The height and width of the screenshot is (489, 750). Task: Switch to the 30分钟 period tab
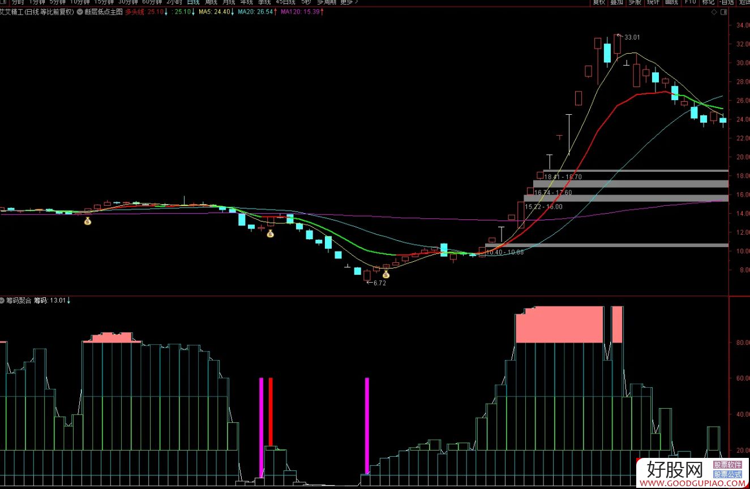[x=128, y=2]
